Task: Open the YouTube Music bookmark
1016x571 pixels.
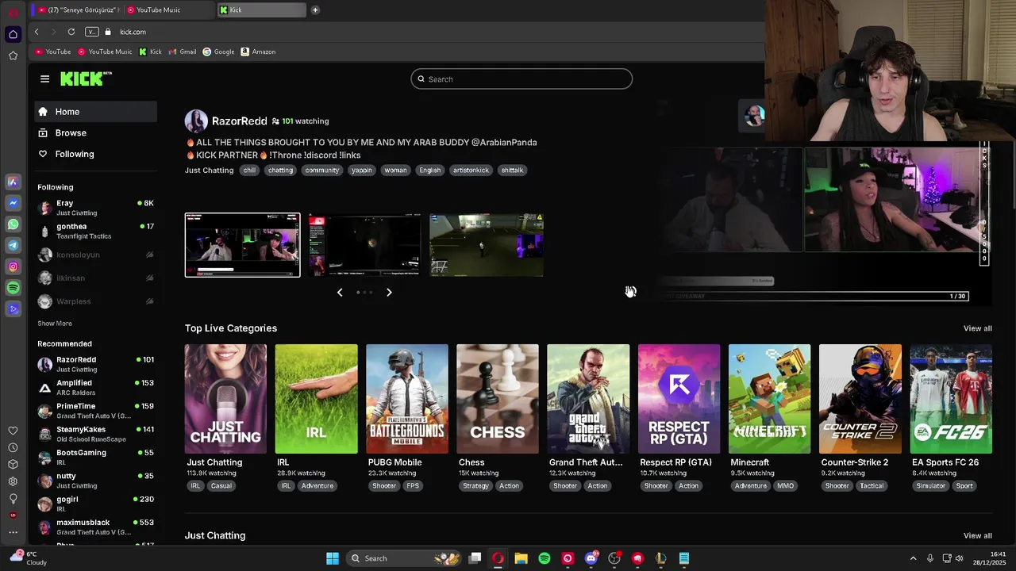Action: 105,52
